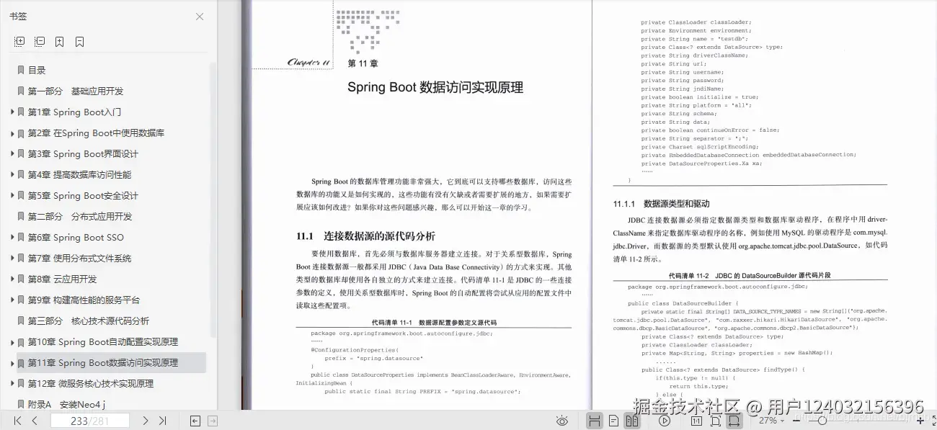
Task: Close the 书签 bookmark panel
Action: pyautogui.click(x=200, y=17)
